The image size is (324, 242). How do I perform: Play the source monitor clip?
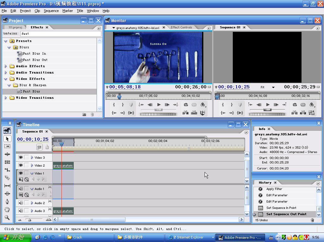[x=159, y=105]
